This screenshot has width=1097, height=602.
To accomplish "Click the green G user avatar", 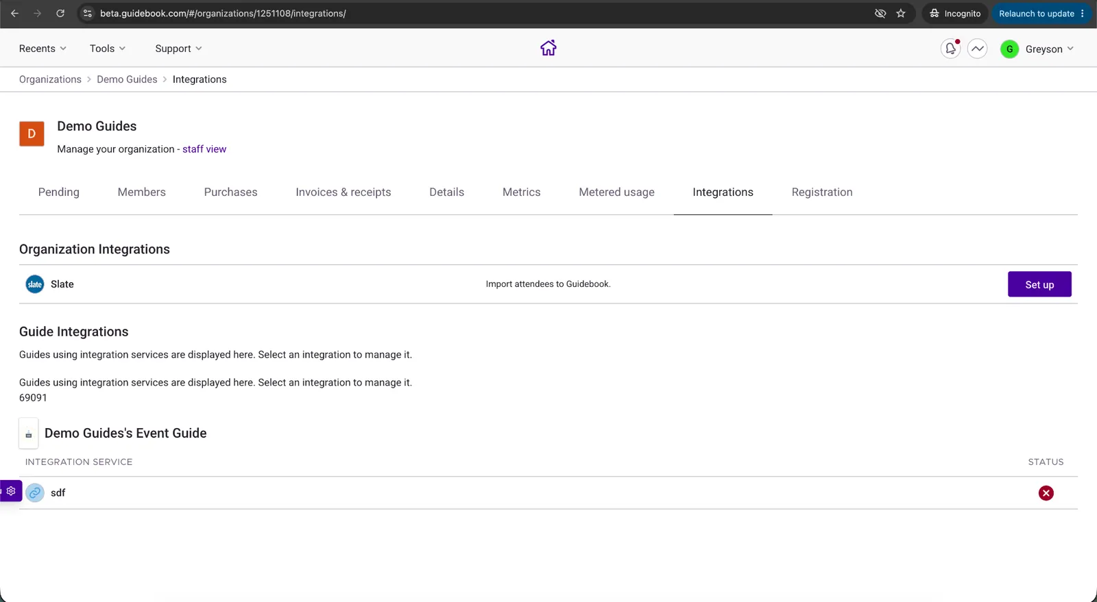I will 1009,49.
